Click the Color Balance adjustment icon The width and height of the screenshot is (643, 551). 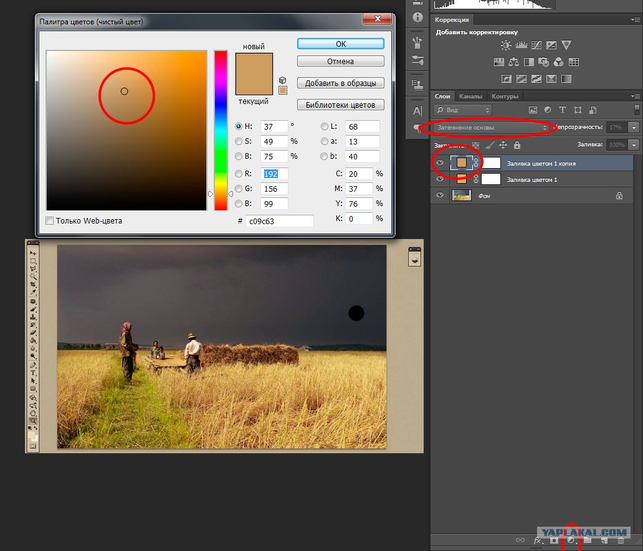pos(513,62)
